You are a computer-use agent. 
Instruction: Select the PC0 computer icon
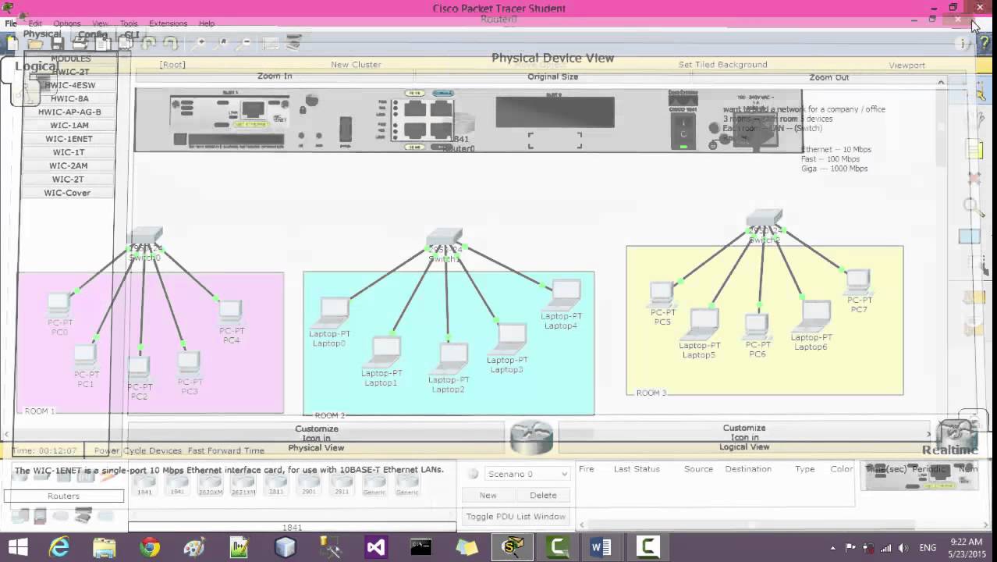(59, 304)
